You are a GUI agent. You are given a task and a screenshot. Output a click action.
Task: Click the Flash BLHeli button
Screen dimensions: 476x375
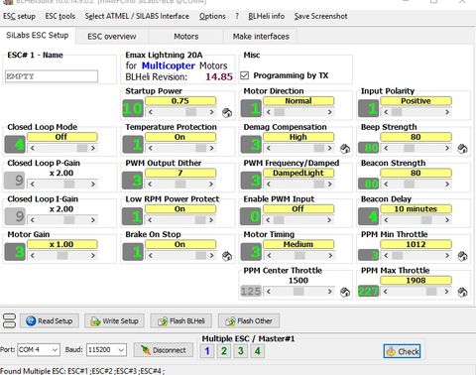(181, 320)
